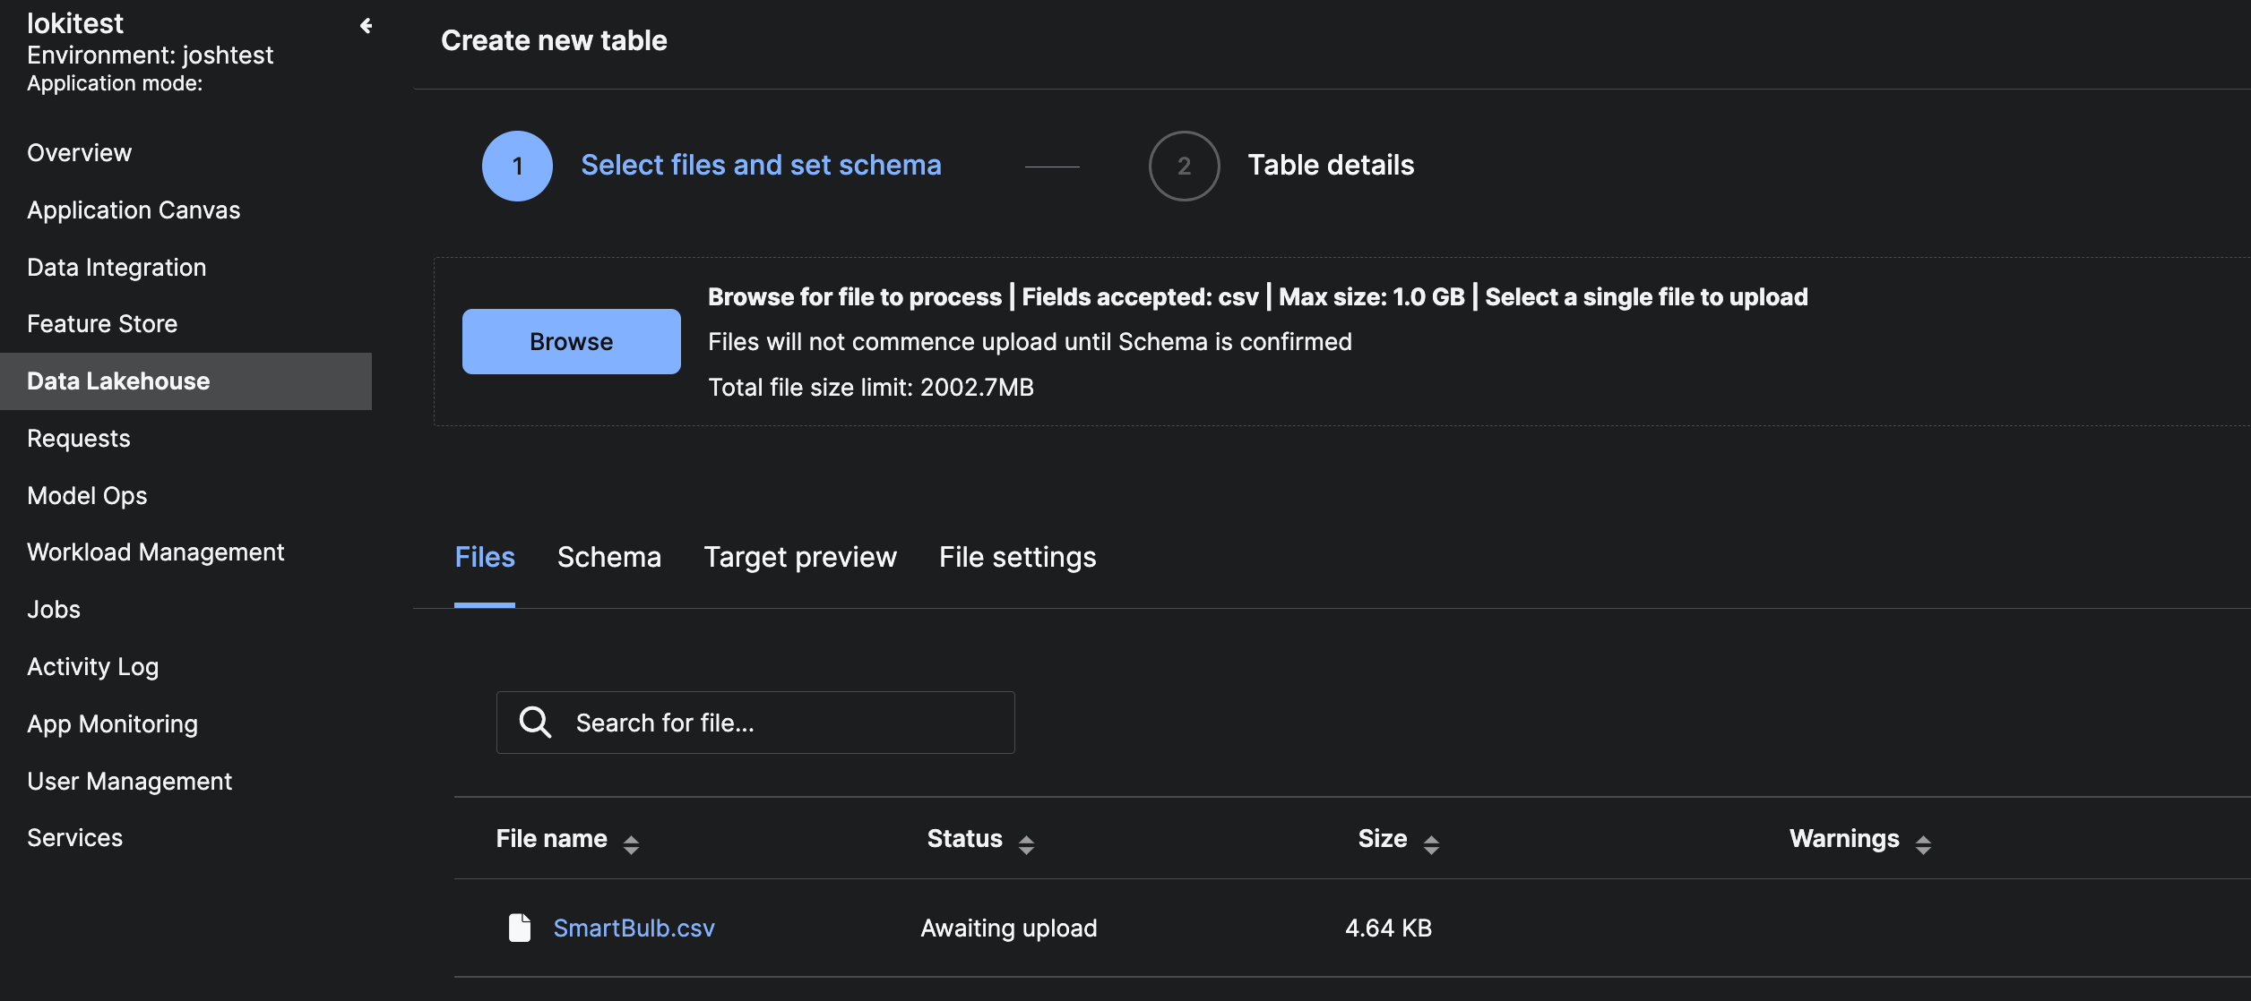Click the Browse button
This screenshot has width=2251, height=1001.
572,341
